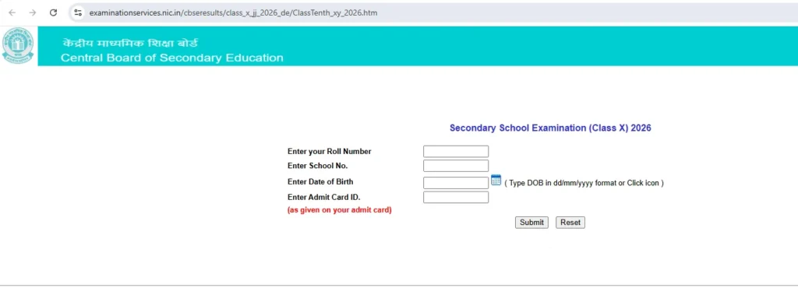
Task: Click the 'Enter your Roll Number' label
Action: point(330,151)
